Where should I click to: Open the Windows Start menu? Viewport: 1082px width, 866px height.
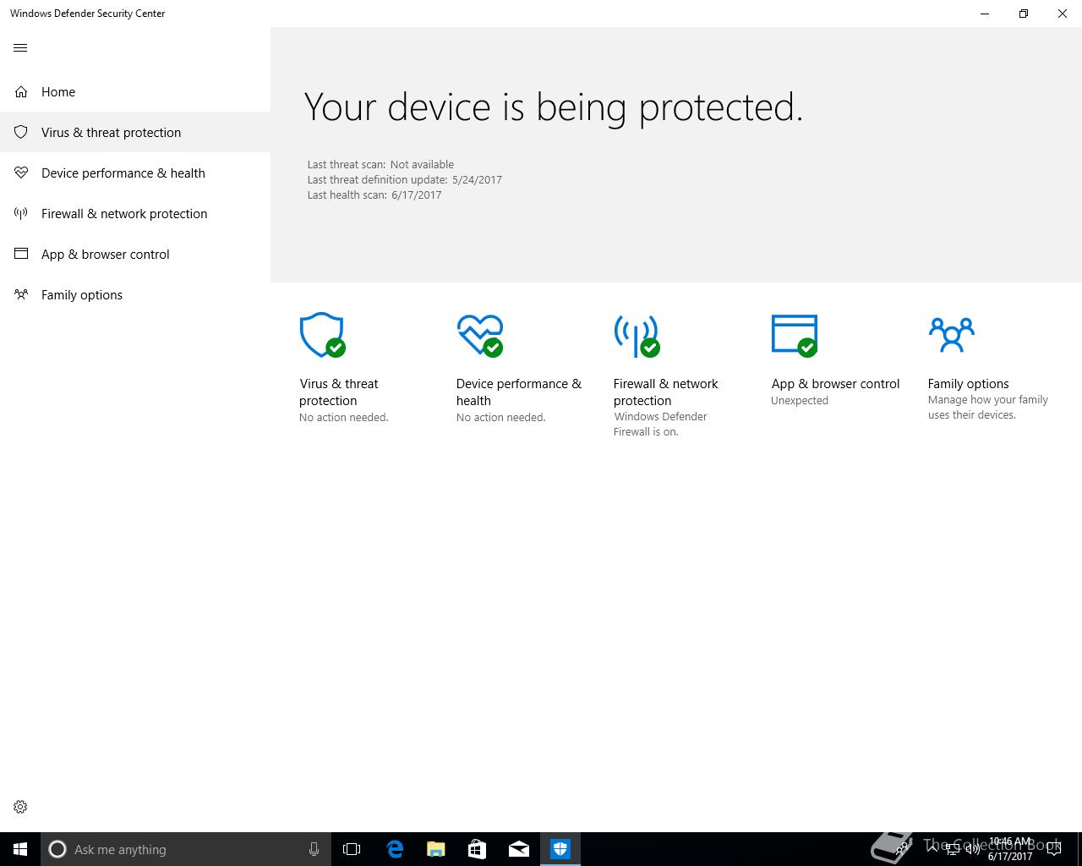[x=20, y=849]
